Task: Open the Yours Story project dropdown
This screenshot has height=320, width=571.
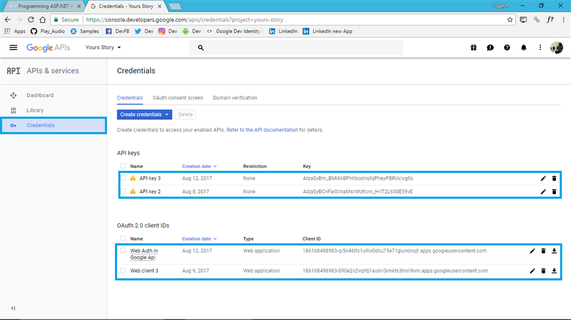Action: click(x=103, y=47)
